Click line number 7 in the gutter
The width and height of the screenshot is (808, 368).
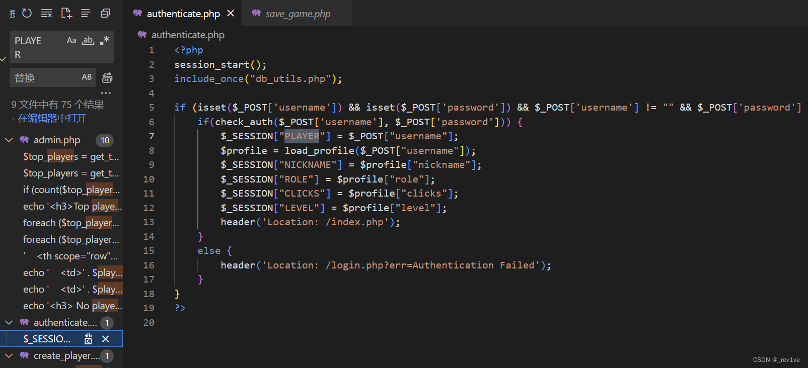pos(152,136)
